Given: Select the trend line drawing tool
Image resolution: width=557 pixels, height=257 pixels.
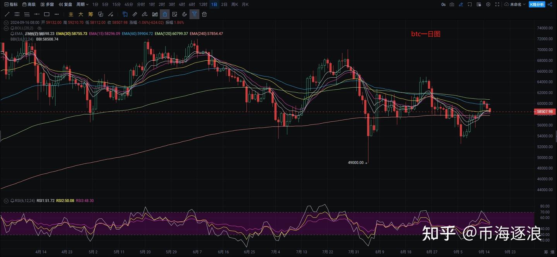Looking at the screenshot, I should 7,14.
